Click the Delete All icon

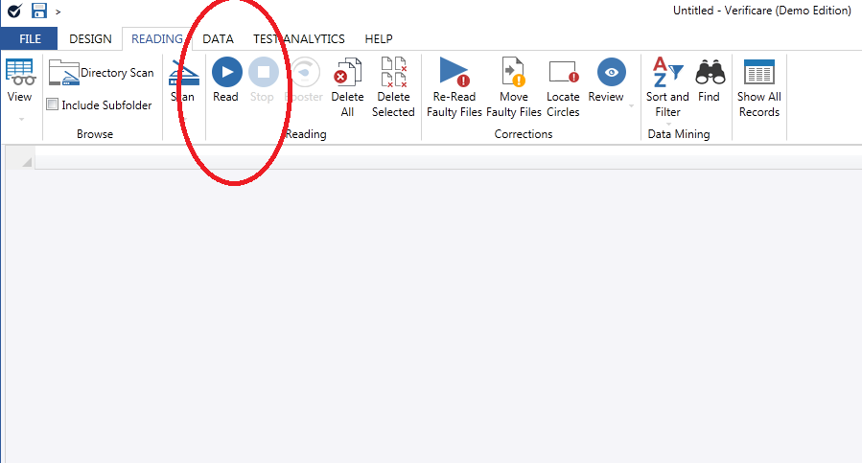[347, 72]
